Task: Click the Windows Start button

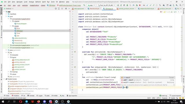Action: point(3,101)
